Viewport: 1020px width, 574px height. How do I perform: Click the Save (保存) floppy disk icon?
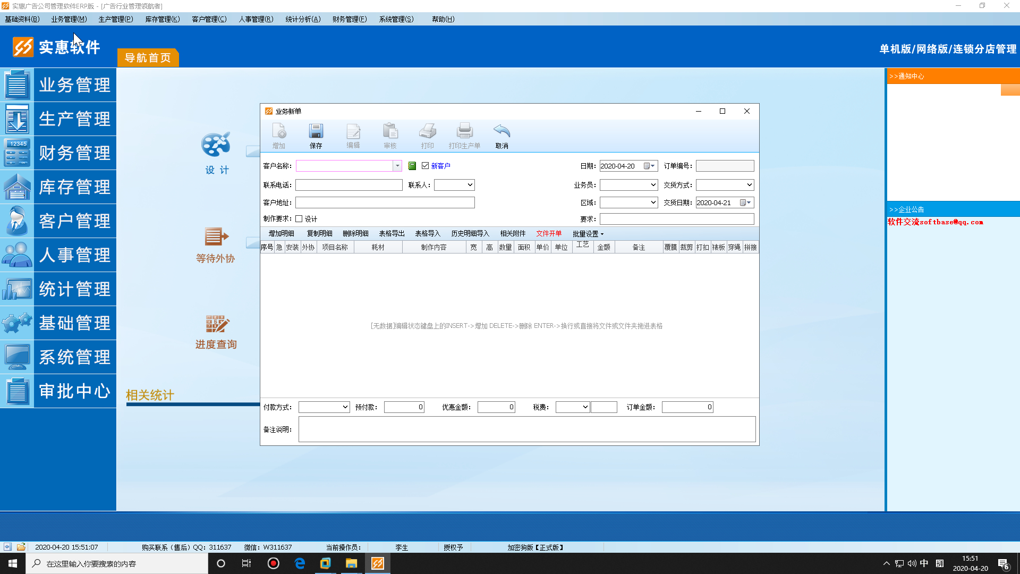pos(316,132)
